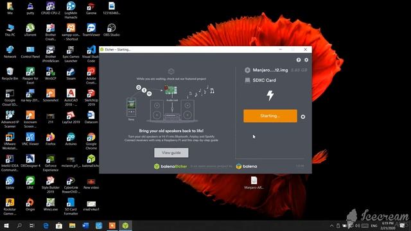Click the Manjaro image plus icon

coord(247,70)
